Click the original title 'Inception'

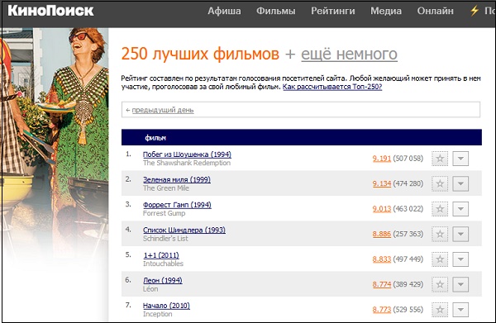coord(158,314)
